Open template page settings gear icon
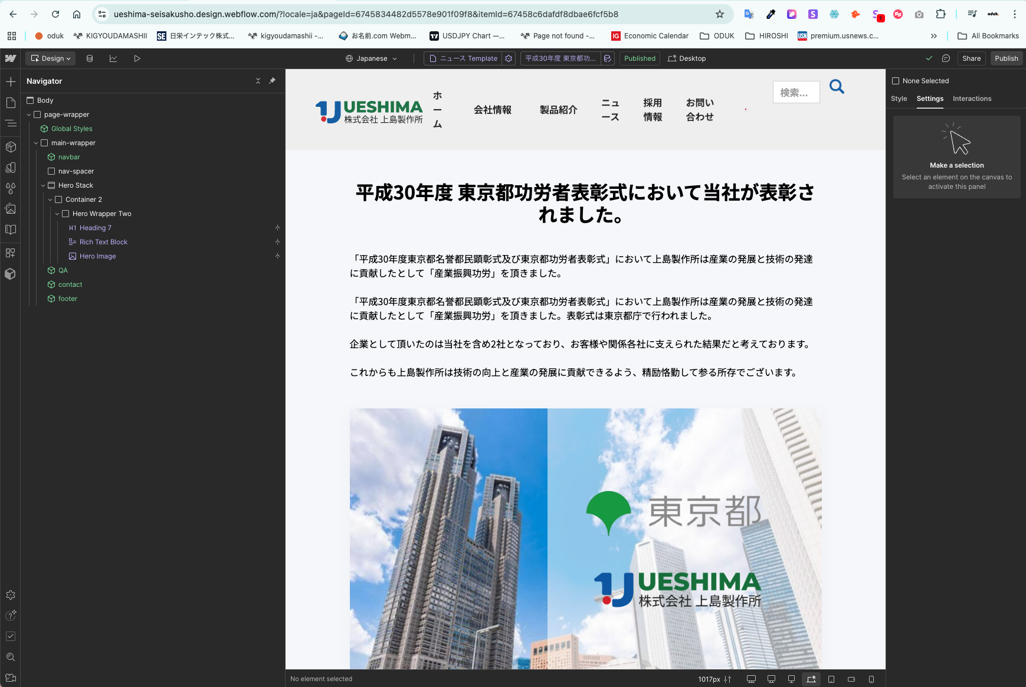The height and width of the screenshot is (687, 1026). tap(509, 58)
